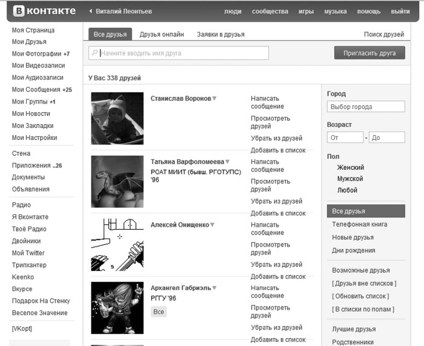Open Мой Twitter app link
The image size is (424, 346).
click(x=28, y=253)
